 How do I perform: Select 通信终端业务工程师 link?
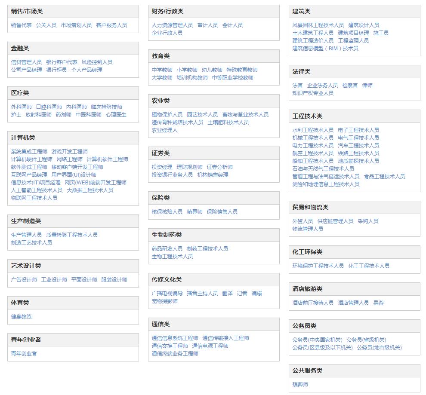point(175,354)
